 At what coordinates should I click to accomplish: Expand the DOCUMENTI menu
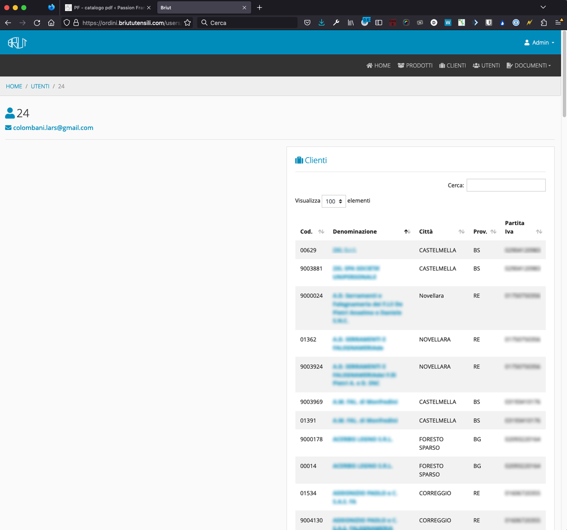pos(529,65)
